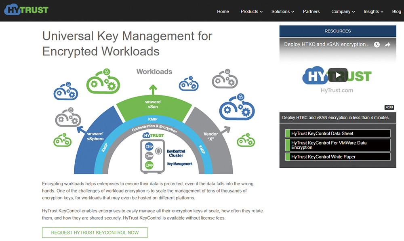Click the KeyControl Cluster safe icon
Image resolution: width=404 pixels, height=241 pixels.
pyautogui.click(x=153, y=156)
